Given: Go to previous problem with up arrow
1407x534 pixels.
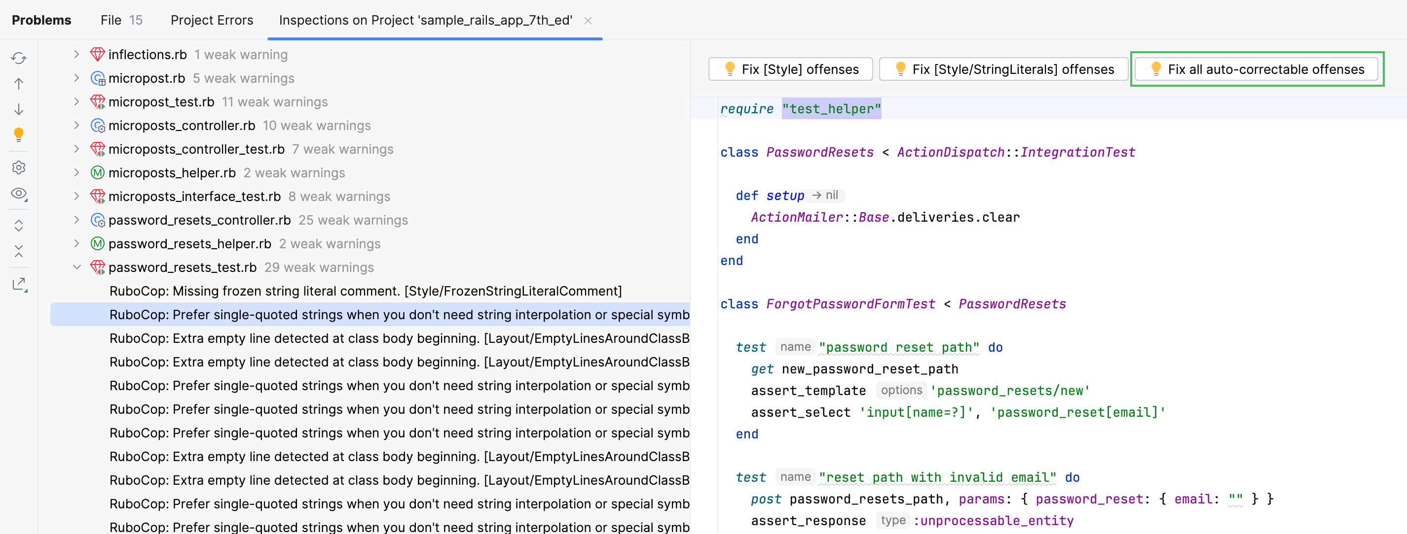Looking at the screenshot, I should tap(19, 83).
